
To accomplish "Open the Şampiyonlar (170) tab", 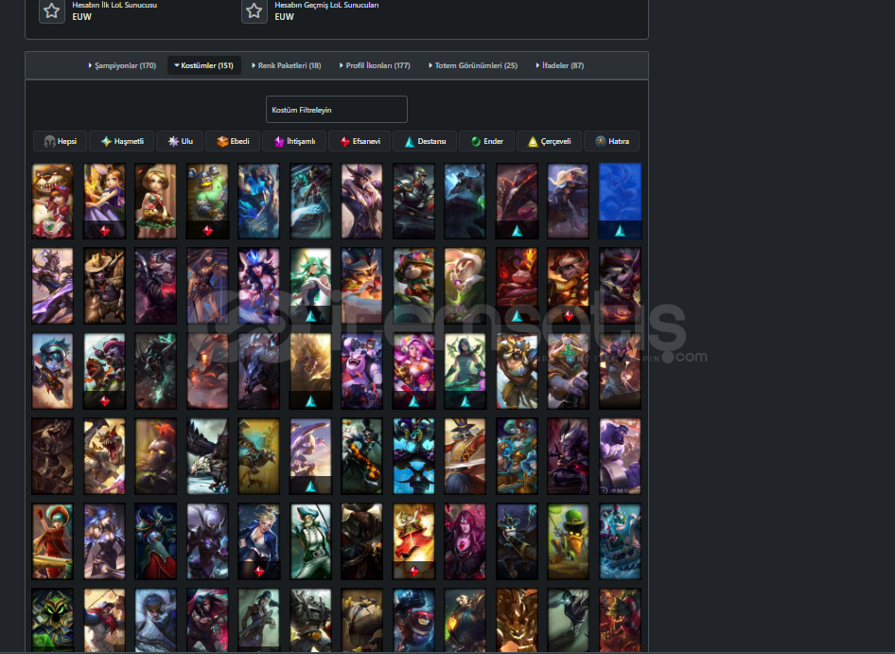I will click(122, 65).
